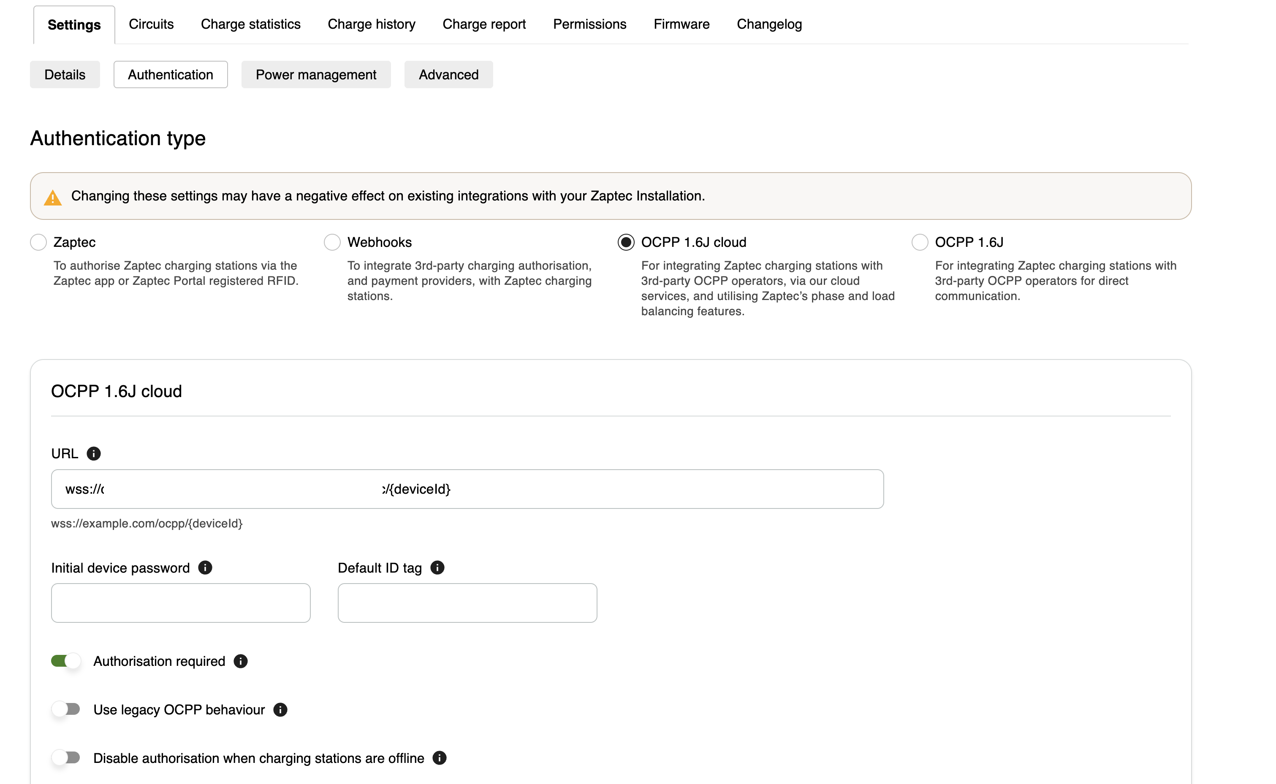Open the Permissions tab
This screenshot has width=1276, height=784.
(589, 24)
